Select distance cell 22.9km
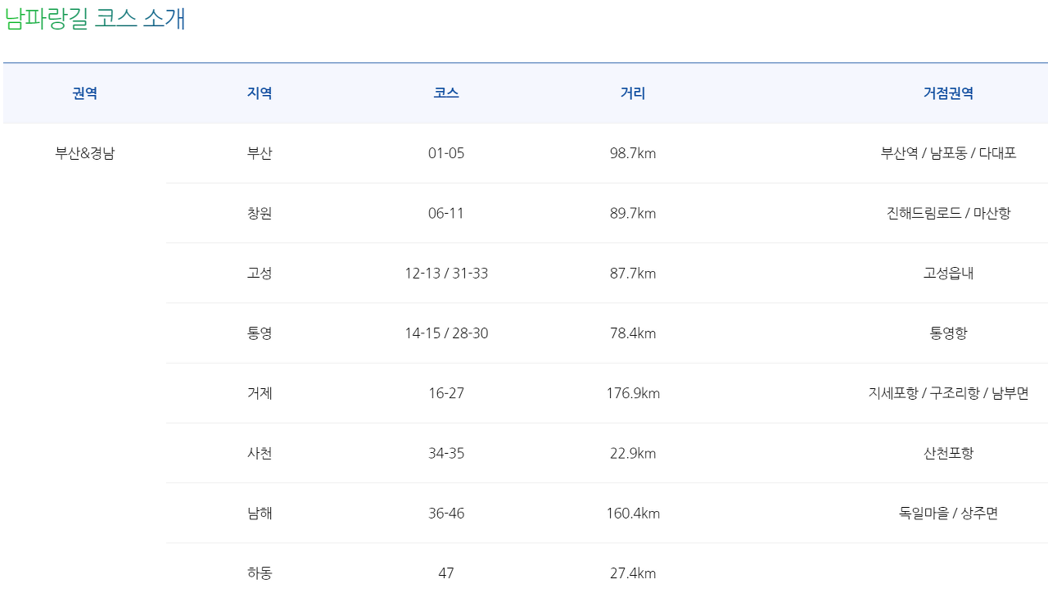 click(633, 453)
